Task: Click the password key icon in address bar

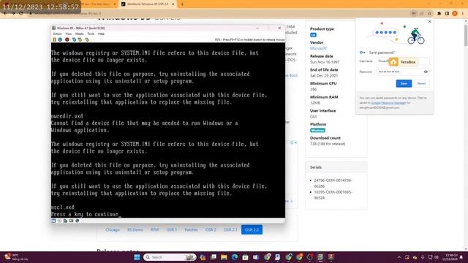Action: 414,13
